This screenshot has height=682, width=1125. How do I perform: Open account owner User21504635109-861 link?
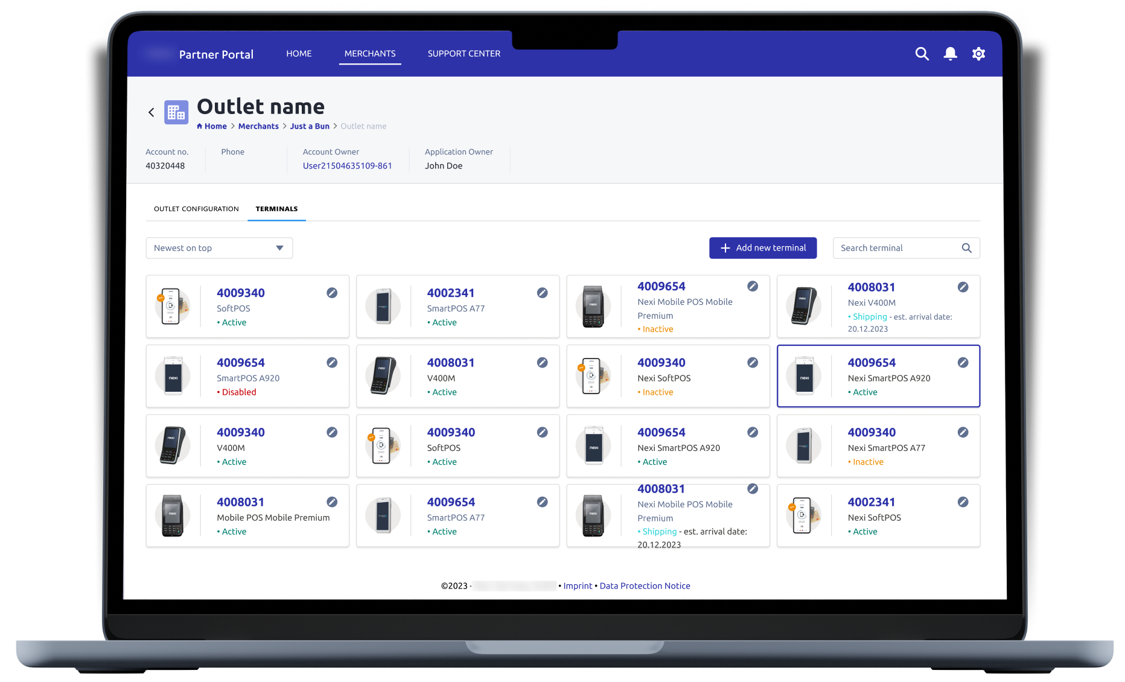347,166
